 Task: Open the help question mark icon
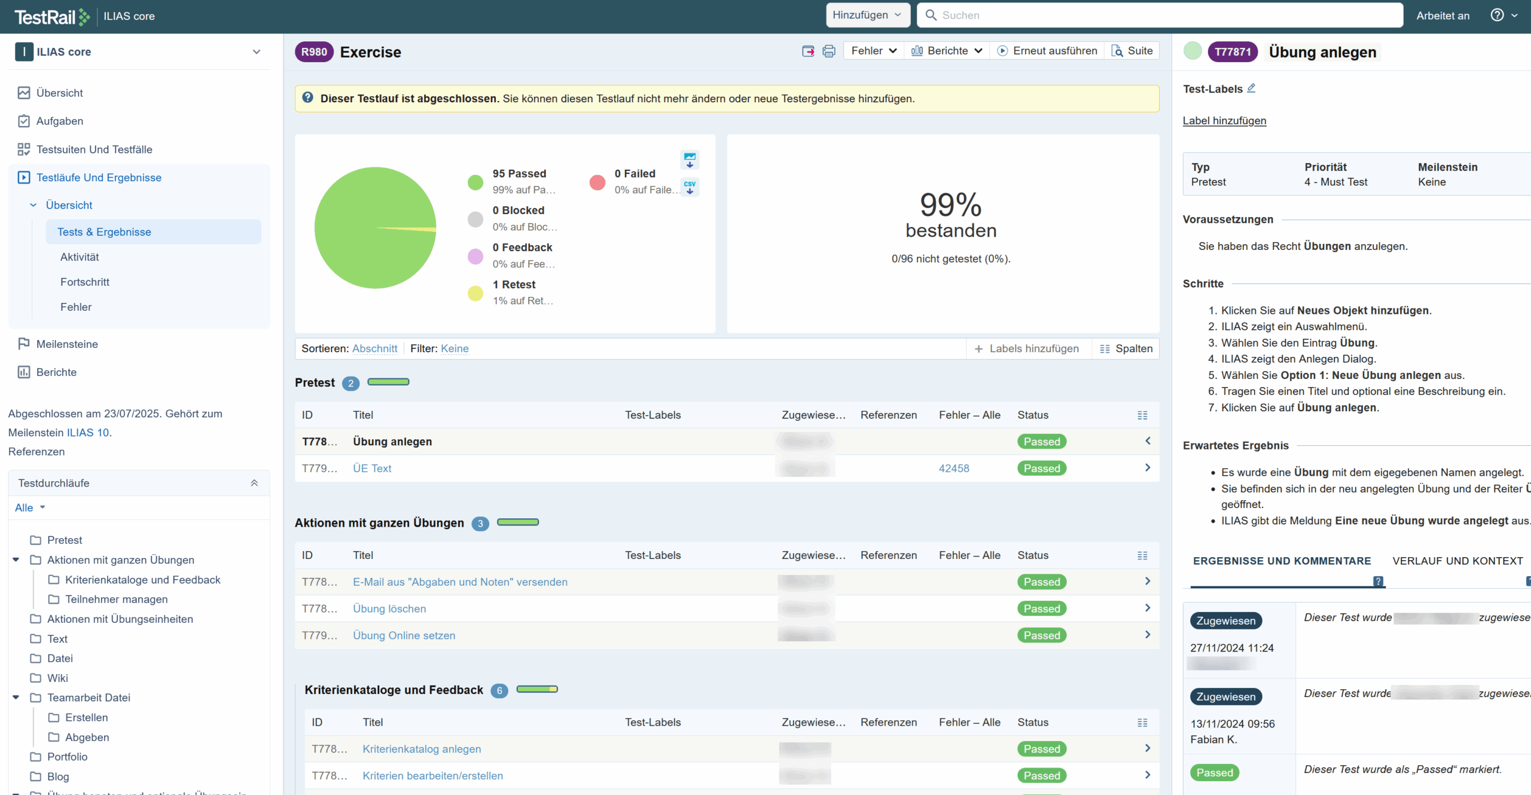pos(1497,16)
